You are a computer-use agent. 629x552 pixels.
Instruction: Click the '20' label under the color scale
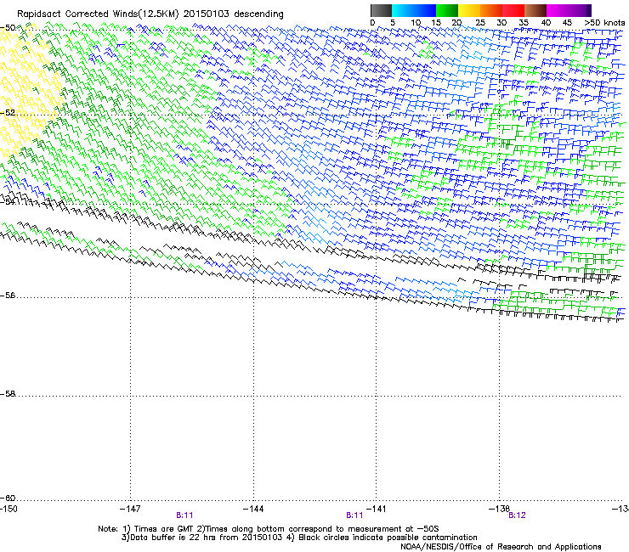pos(456,23)
